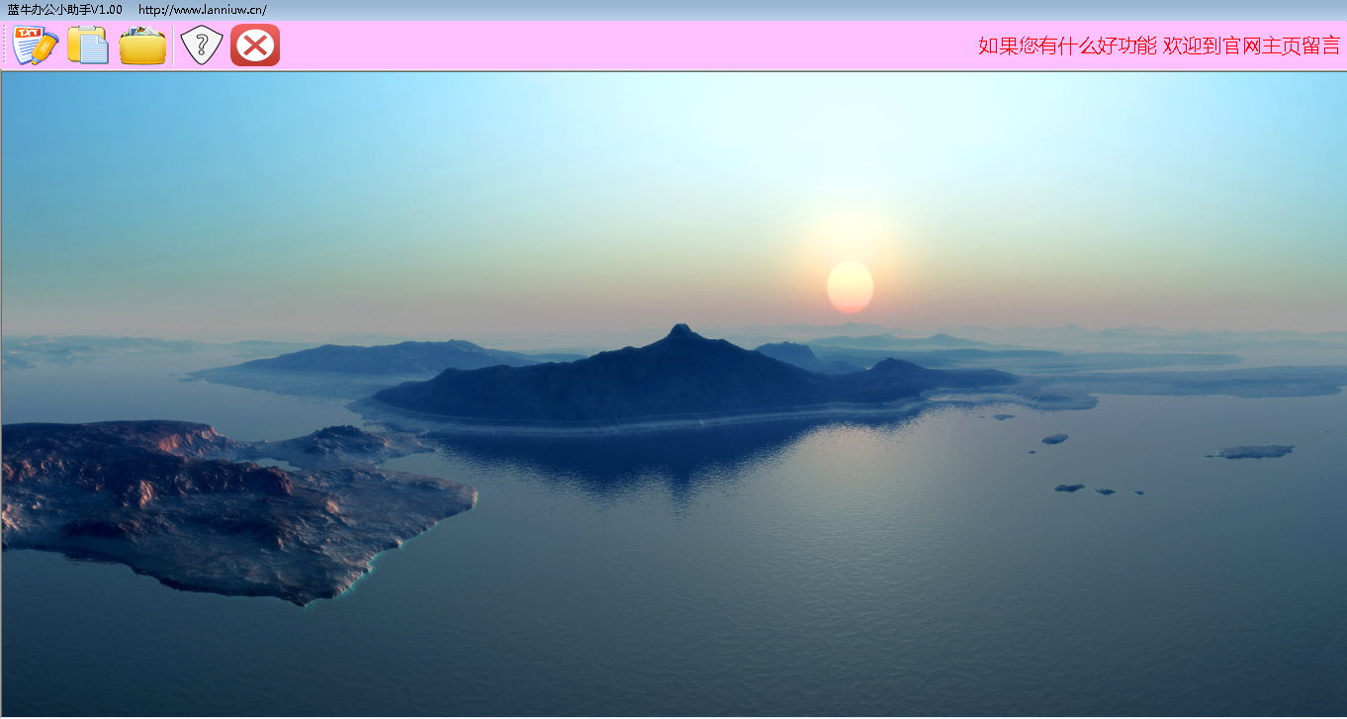Open the http://www.lanniuw.cn/ address in title bar
The width and height of the screenshot is (1347, 719).
[x=203, y=10]
